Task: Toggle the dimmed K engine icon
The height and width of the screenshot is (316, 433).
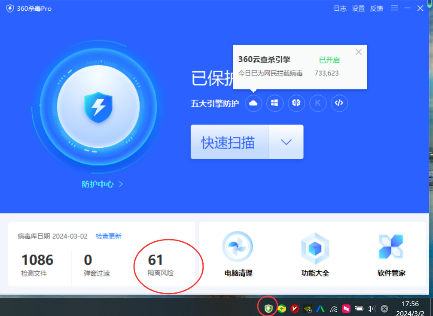Action: click(318, 103)
